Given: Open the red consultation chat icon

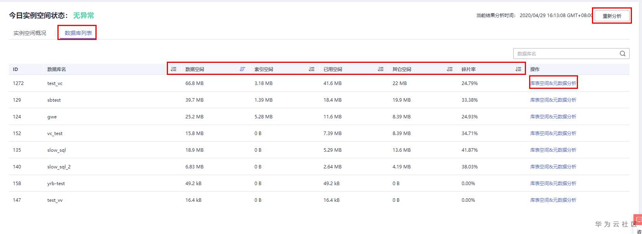Looking at the screenshot, I should coord(638,220).
